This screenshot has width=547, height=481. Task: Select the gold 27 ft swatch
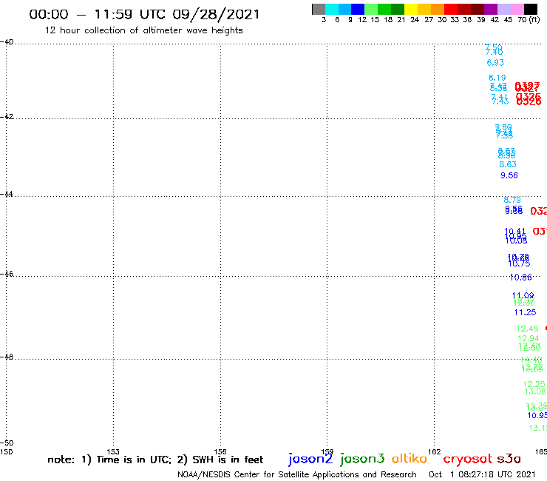(x=424, y=9)
